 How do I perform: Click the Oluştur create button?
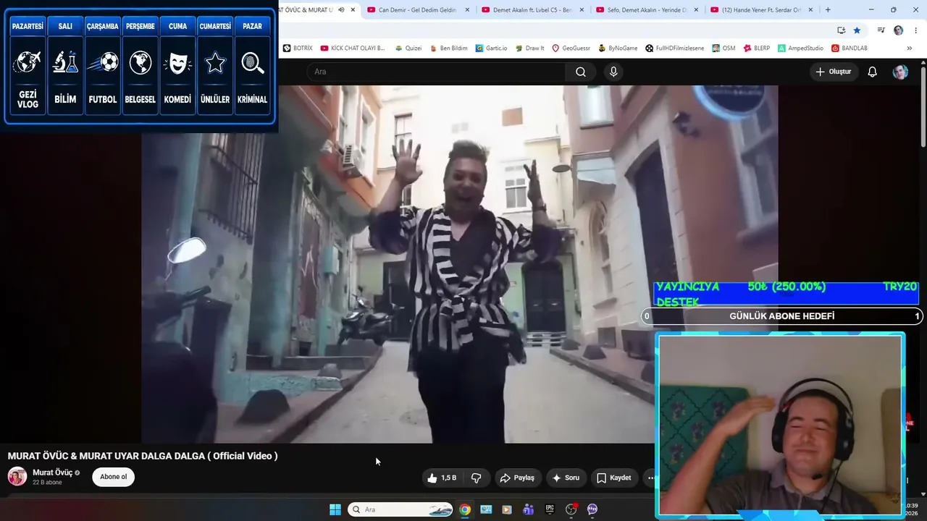pos(834,72)
